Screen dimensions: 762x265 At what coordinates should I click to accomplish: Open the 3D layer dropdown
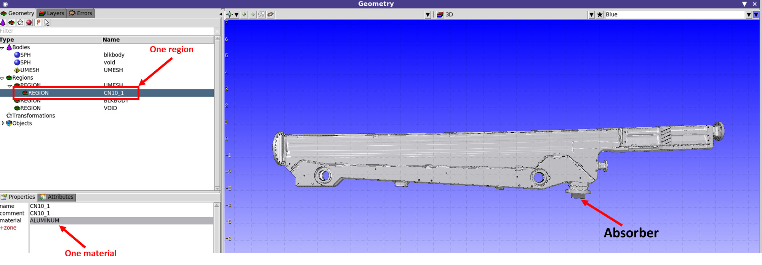(591, 14)
